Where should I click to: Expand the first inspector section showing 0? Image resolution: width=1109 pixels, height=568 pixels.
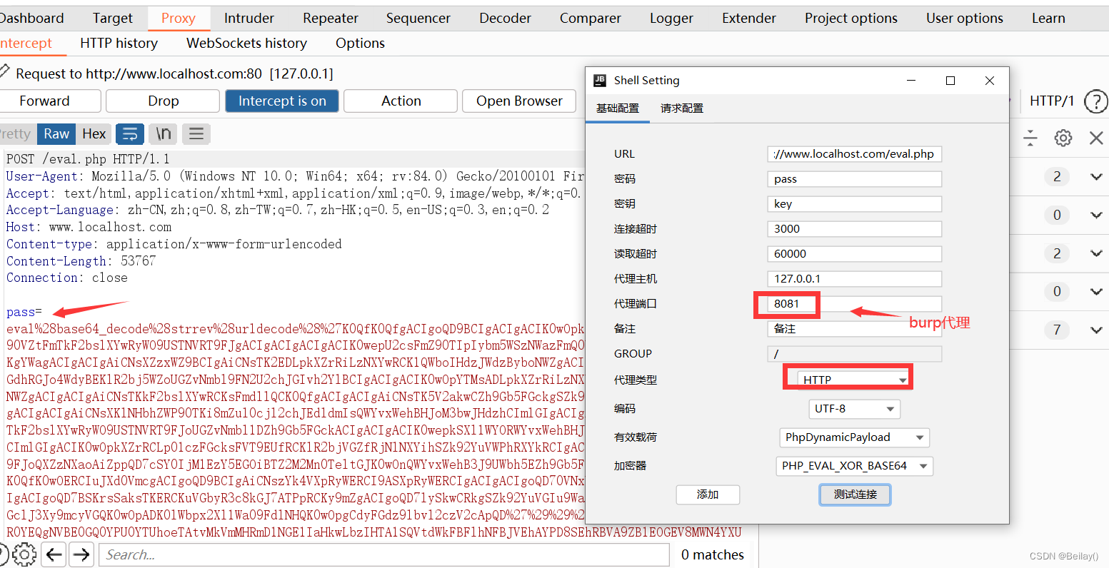pos(1096,215)
